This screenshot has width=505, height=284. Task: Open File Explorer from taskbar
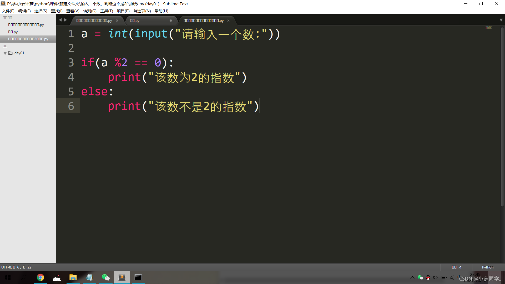[73, 277]
